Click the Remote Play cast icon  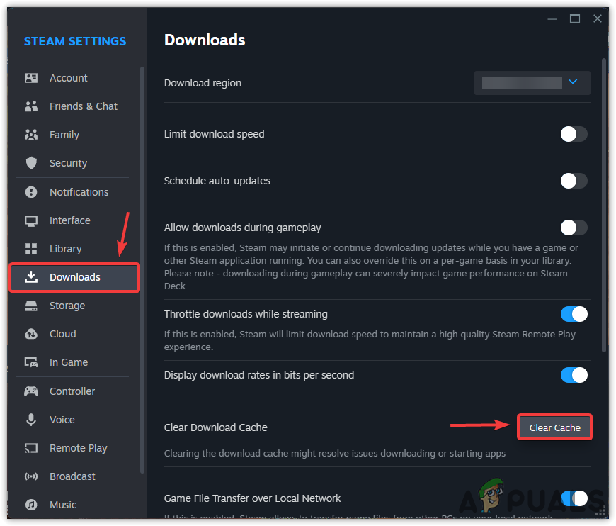(31, 448)
